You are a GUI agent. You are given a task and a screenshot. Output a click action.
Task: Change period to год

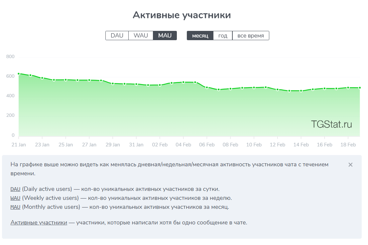223,36
